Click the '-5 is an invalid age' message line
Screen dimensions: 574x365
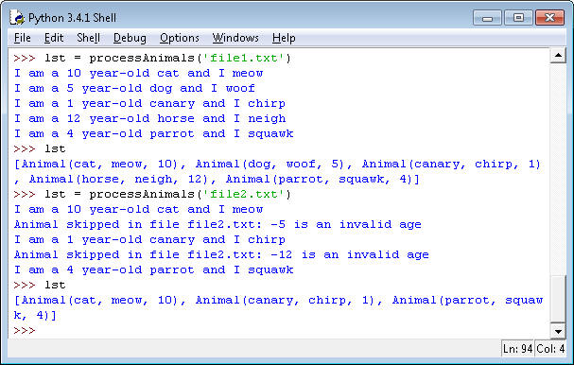tap(217, 224)
